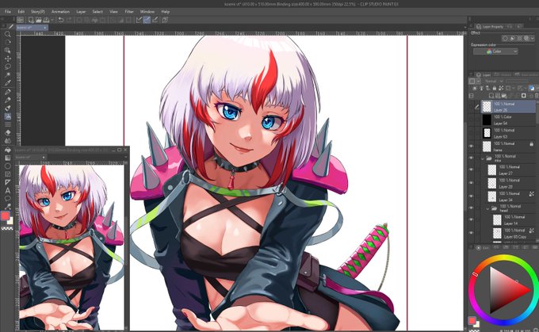
Task: Open the Expression color dropdown
Action: pos(495,52)
